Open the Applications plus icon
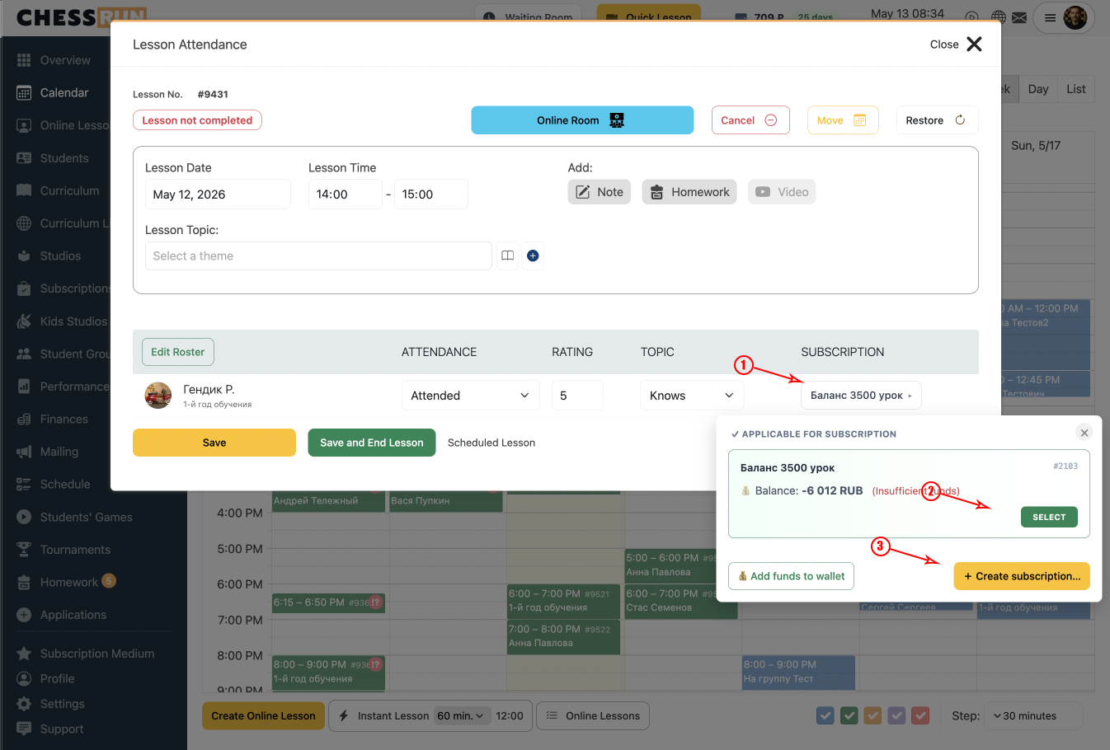 click(24, 615)
